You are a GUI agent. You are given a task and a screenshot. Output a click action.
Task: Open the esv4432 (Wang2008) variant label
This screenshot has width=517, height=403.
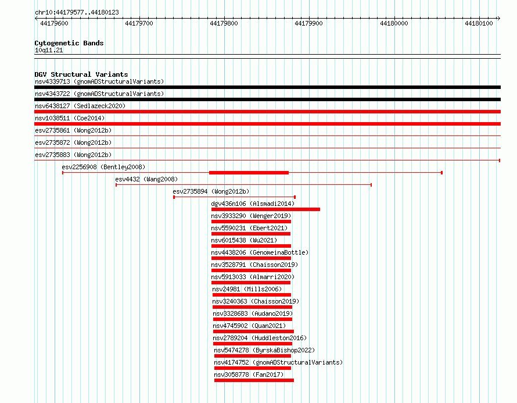tap(146, 179)
